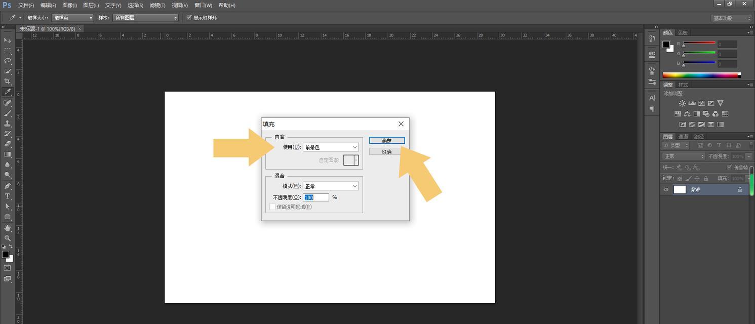
Task: Toggle 保留透明区域 checkbox in Fill dialog
Action: point(272,207)
